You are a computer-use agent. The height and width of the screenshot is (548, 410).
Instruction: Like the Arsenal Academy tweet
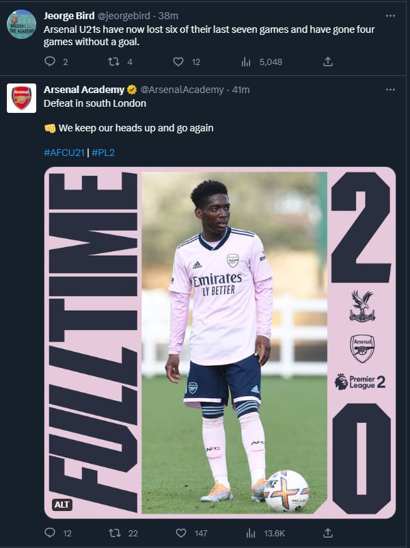pyautogui.click(x=180, y=532)
